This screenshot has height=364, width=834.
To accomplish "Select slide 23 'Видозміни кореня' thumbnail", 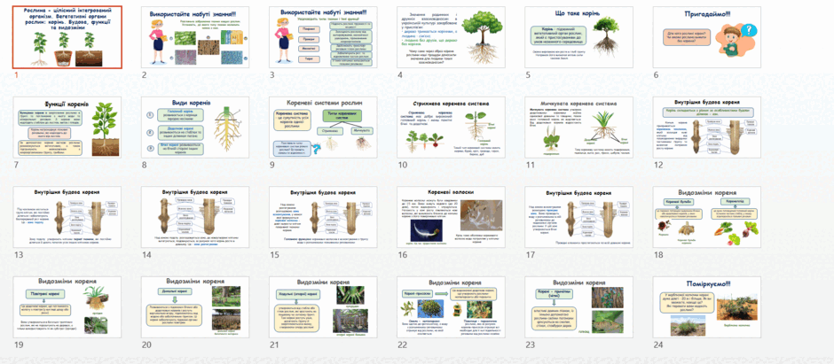I will (x=578, y=306).
